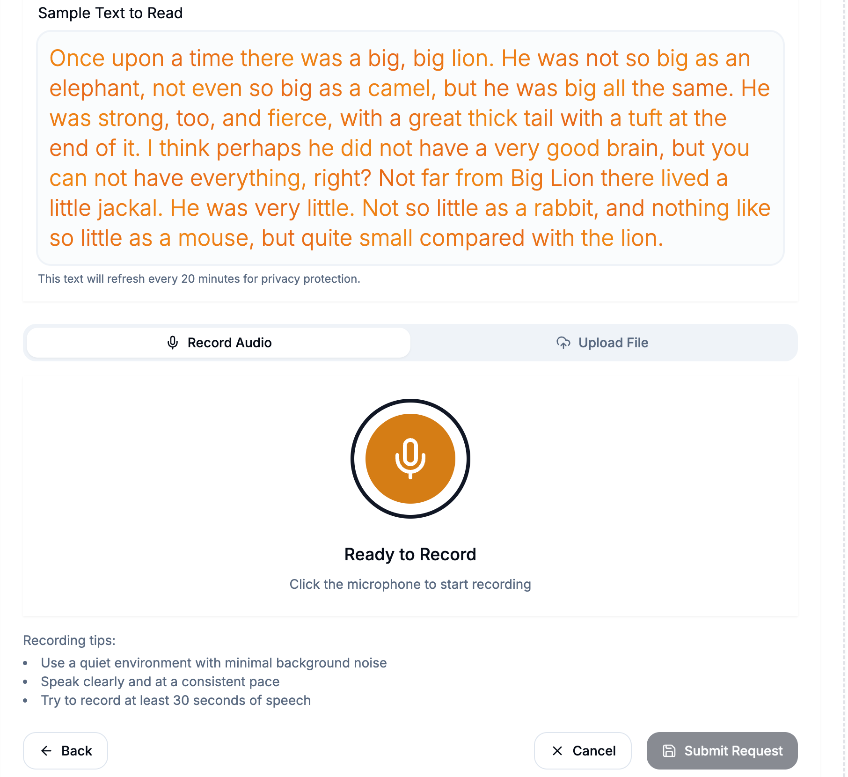Start recording with the orange microphone button
The width and height of the screenshot is (848, 777).
coord(410,458)
